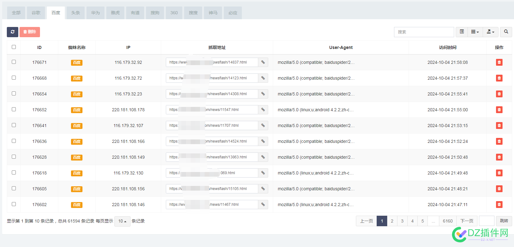Delete row 176636 with trash icon
The width and height of the screenshot is (514, 247).
499,141
